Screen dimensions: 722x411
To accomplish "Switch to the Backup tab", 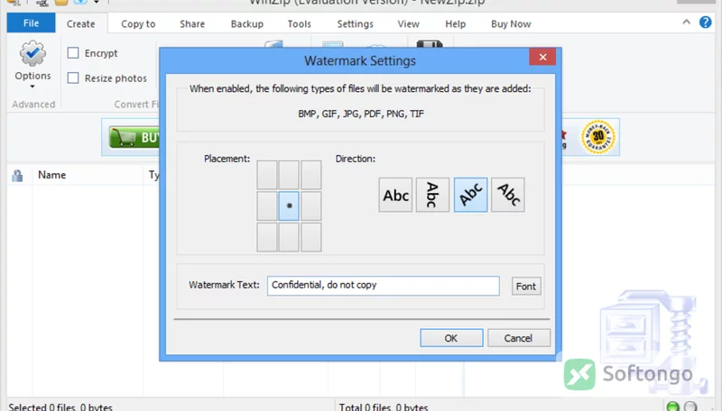I will pyautogui.click(x=247, y=24).
